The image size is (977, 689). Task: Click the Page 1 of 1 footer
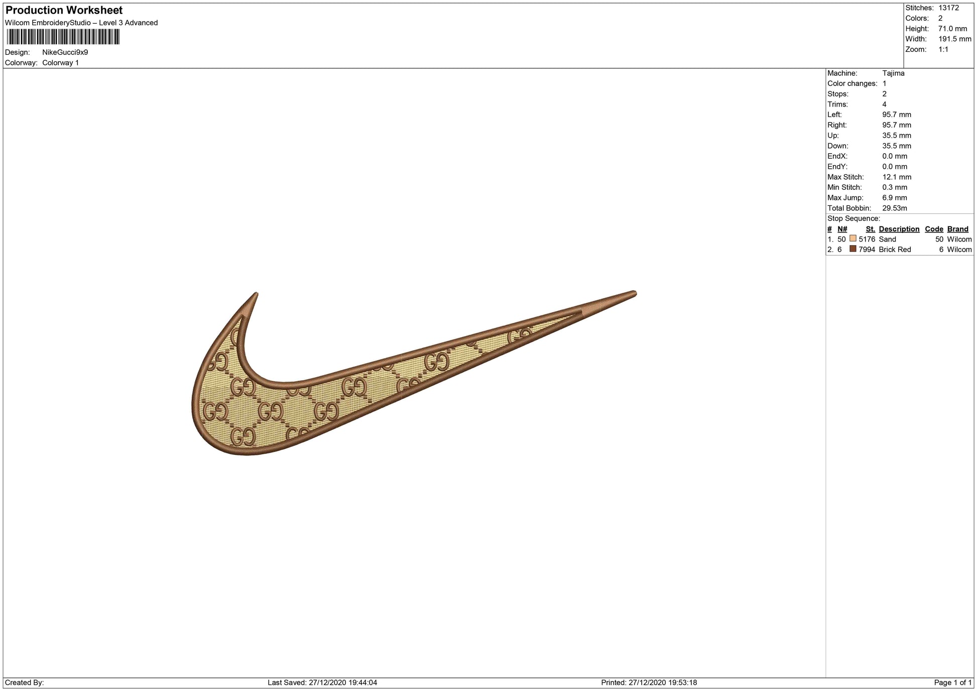952,682
